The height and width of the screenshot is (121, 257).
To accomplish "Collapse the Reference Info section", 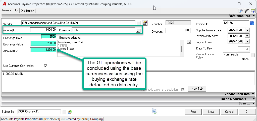I will point(253,16).
